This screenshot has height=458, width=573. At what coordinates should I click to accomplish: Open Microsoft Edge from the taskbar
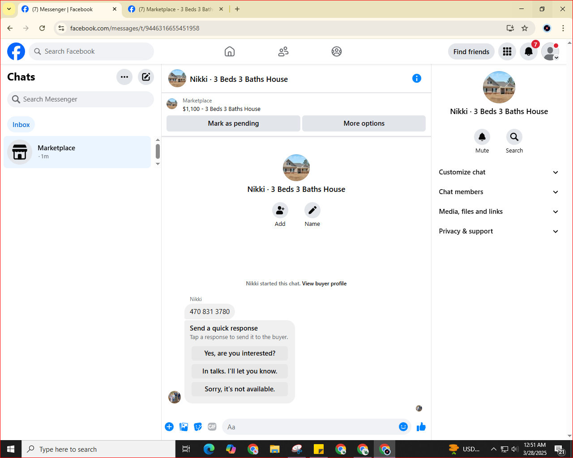click(209, 449)
